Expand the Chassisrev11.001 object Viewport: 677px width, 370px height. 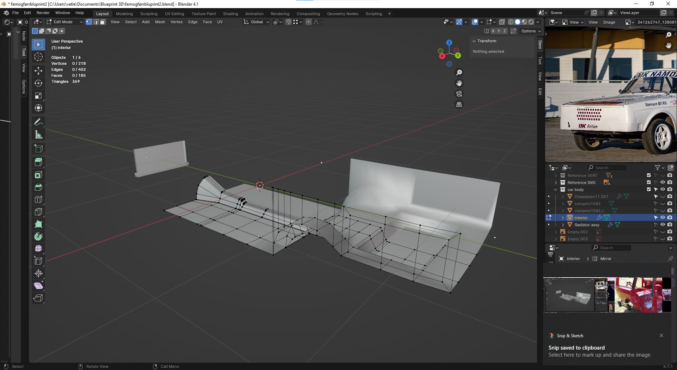[x=563, y=197]
